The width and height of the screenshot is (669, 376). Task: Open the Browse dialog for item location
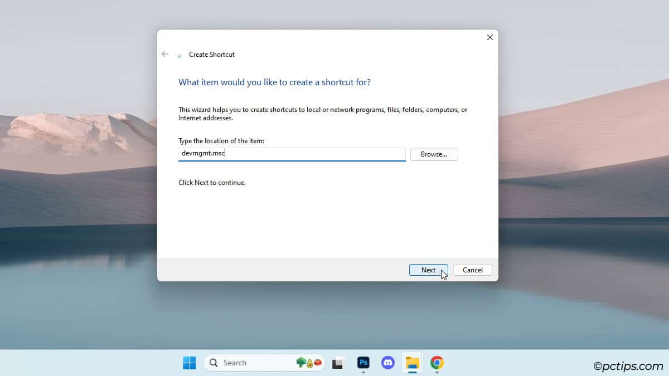point(434,154)
